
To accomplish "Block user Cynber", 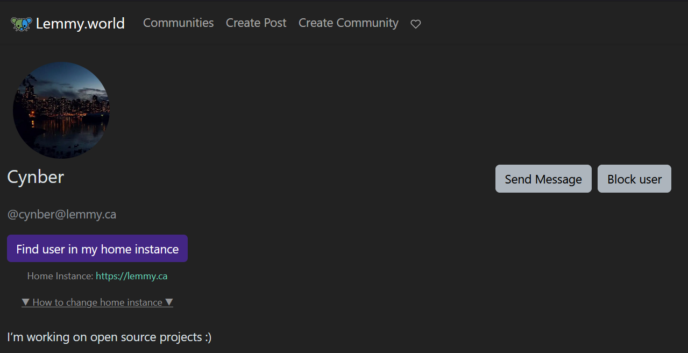I will click(634, 179).
